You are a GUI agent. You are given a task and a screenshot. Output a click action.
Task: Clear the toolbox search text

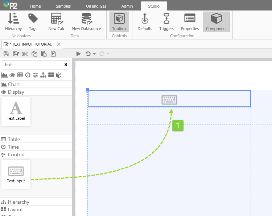tap(66, 65)
